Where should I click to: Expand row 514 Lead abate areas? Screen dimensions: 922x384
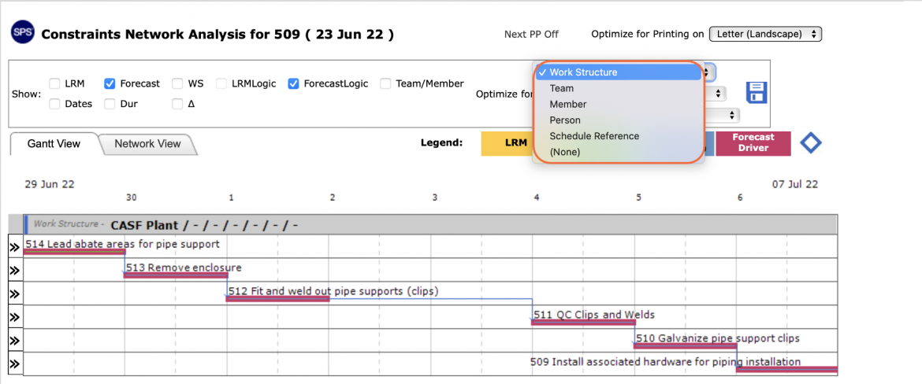click(x=15, y=247)
